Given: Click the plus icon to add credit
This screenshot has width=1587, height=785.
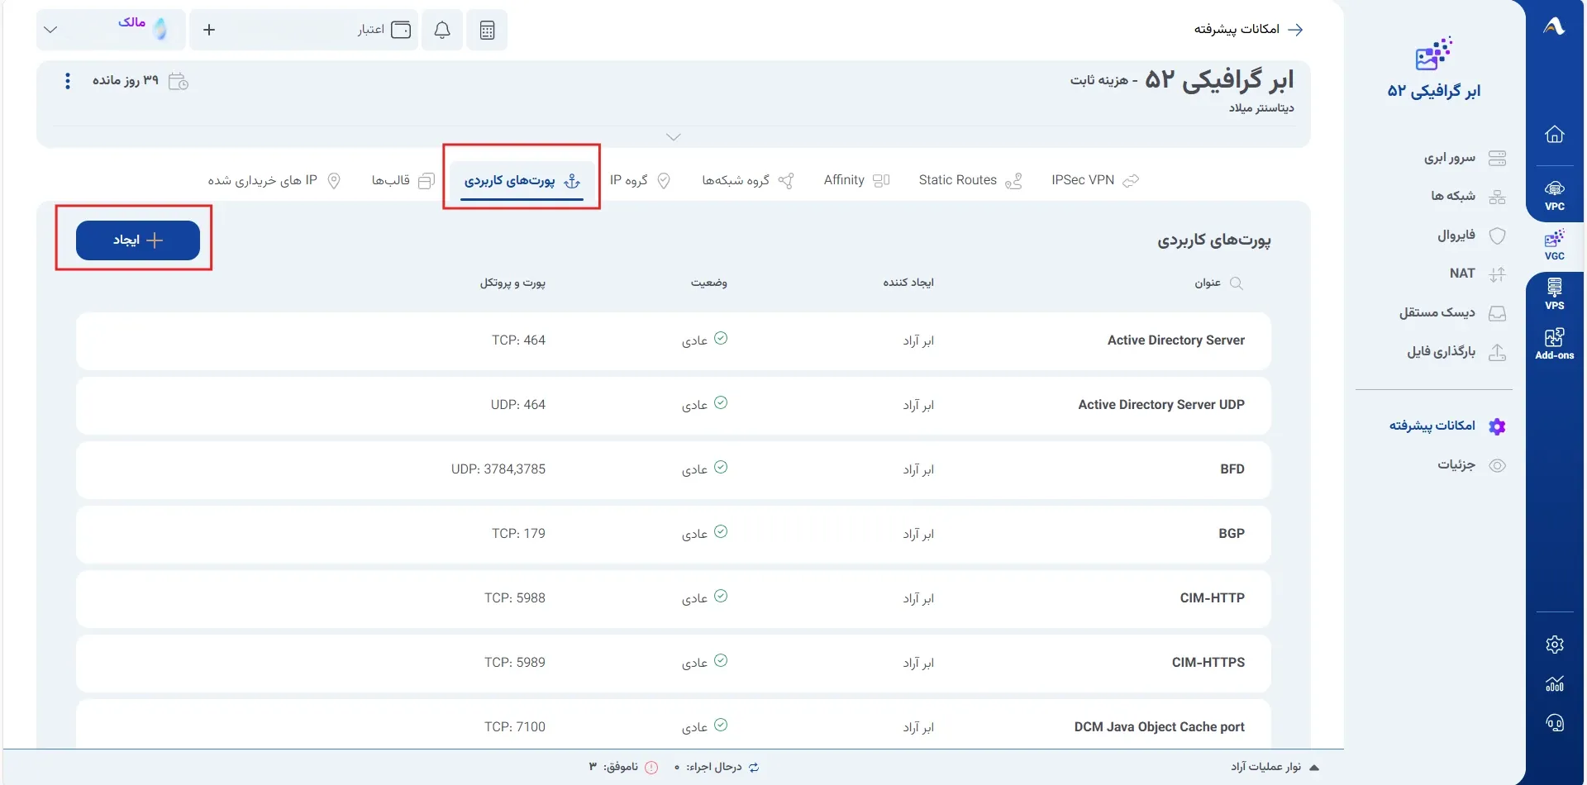Looking at the screenshot, I should click(x=209, y=30).
